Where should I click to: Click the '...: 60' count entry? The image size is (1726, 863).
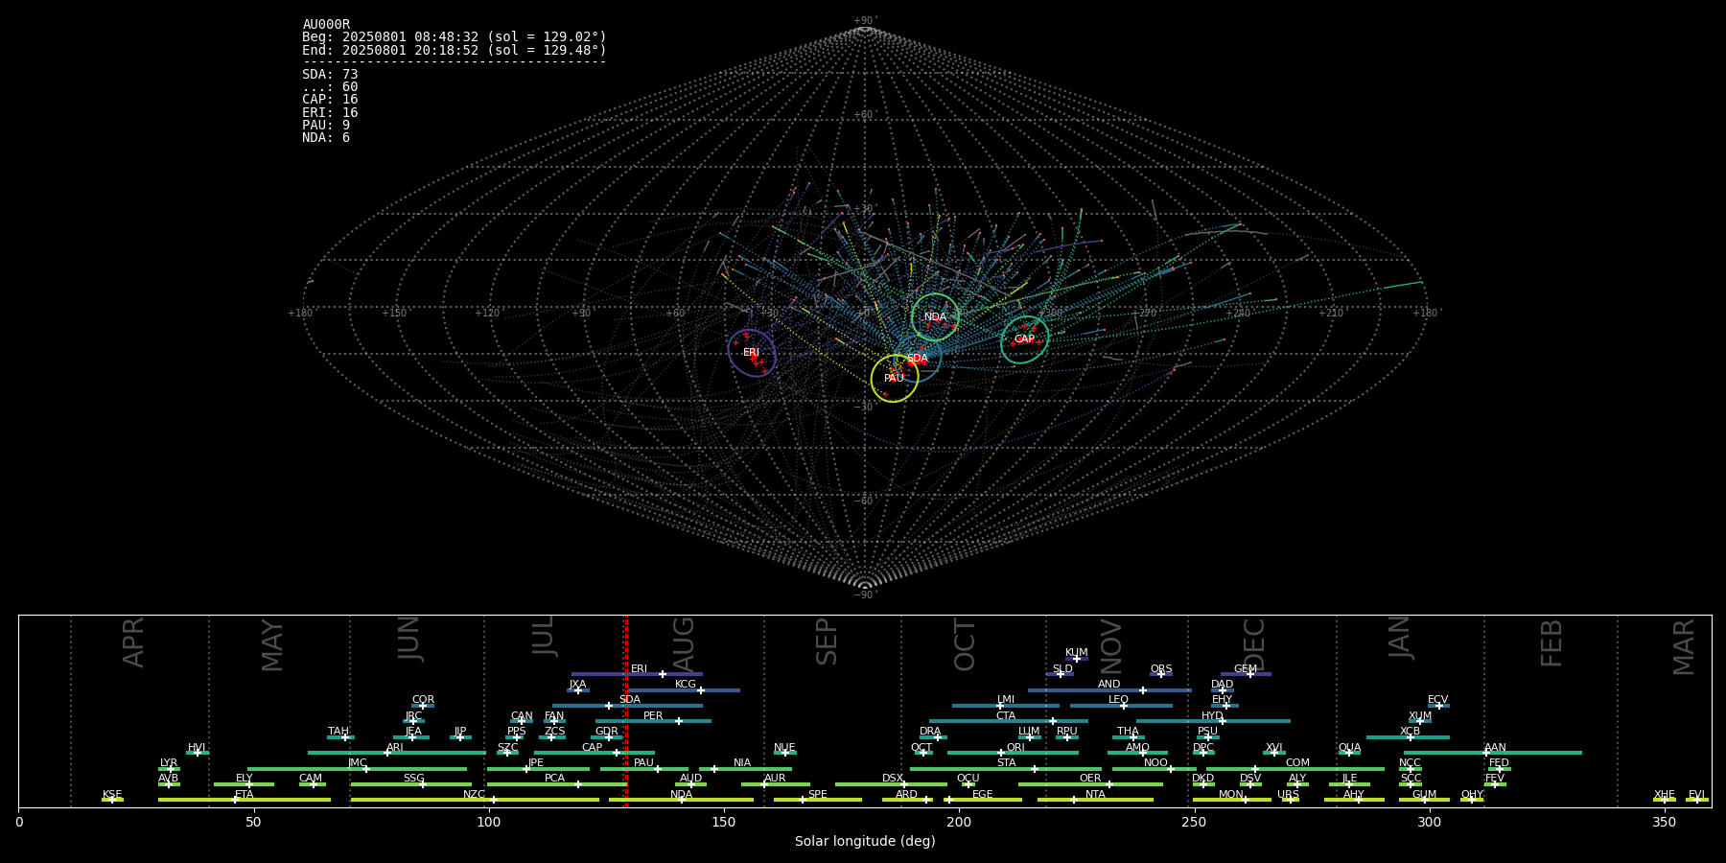tap(330, 87)
